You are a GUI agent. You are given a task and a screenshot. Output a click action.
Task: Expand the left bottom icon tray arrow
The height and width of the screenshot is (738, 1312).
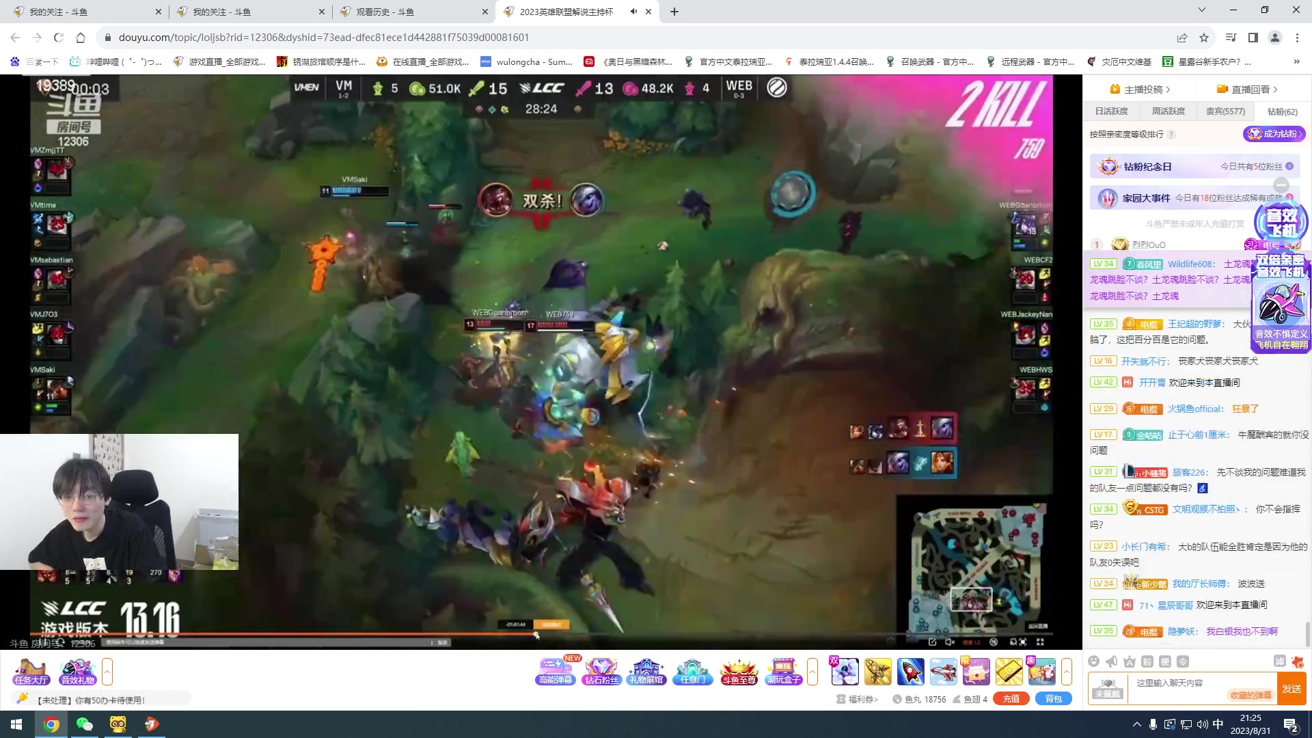point(107,672)
